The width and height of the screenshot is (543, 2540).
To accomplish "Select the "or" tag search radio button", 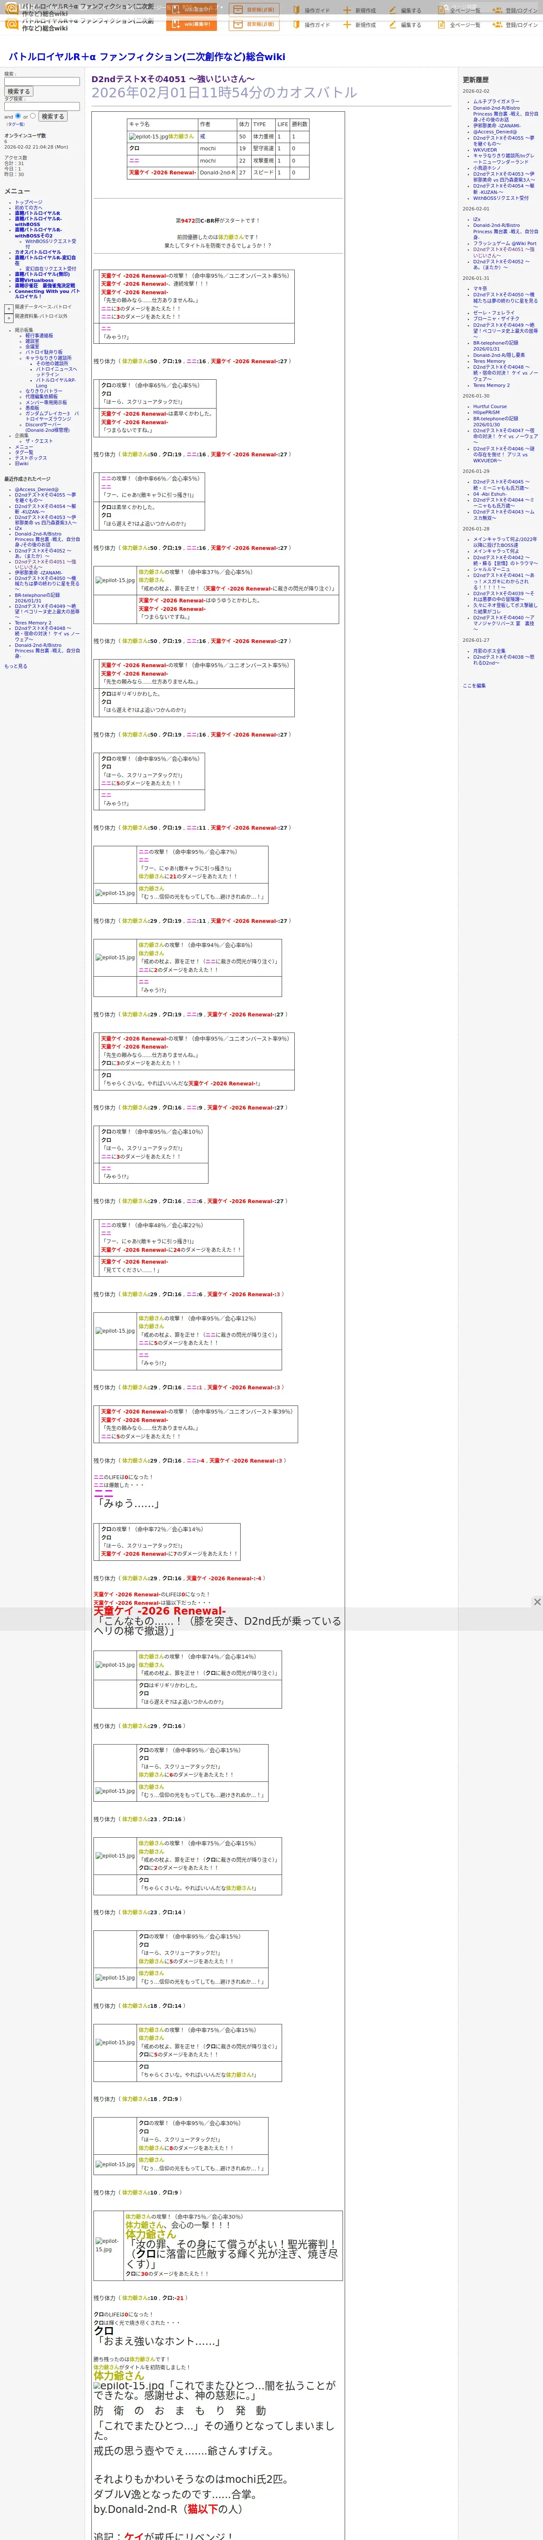I will (33, 116).
